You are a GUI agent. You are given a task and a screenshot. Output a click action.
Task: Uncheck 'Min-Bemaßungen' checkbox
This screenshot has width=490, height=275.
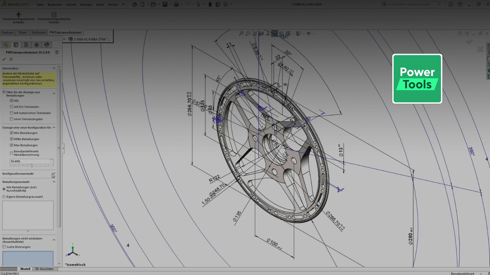(11, 133)
